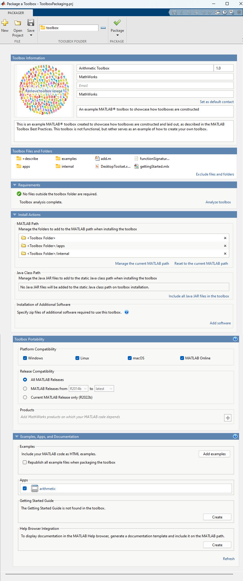Image resolution: width=243 pixels, height=581 pixels.
Task: Click the green Package checkmark icon
Action: 117,22
